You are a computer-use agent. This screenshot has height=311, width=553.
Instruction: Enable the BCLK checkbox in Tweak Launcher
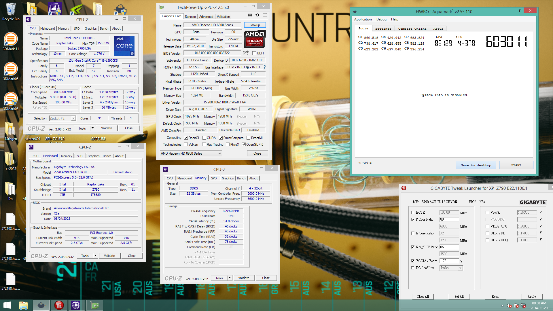(413, 213)
